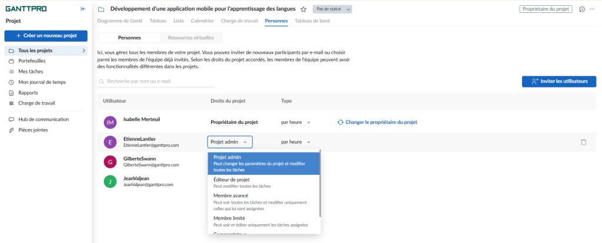602x243 pixels.
Task: Click JeanValjean@ganttpro.com email
Action: 148,184
